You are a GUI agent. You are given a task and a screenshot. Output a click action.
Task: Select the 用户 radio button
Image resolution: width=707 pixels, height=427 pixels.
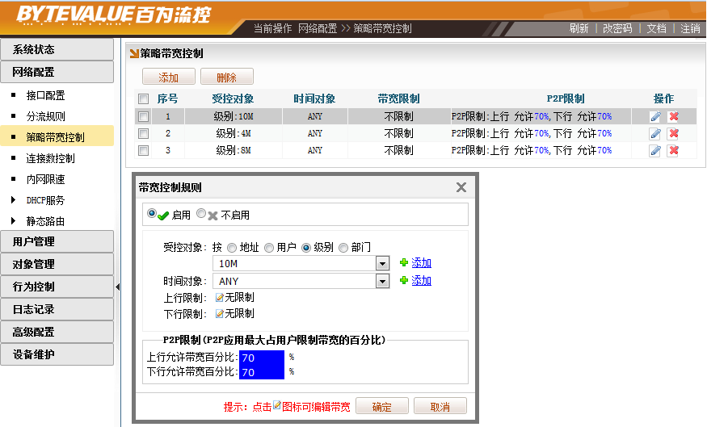tap(268, 248)
